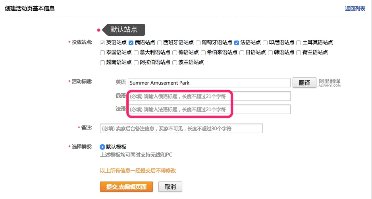The height and width of the screenshot is (199, 372).
Task: Focus the 备注 remark input field
Action: [x=181, y=128]
